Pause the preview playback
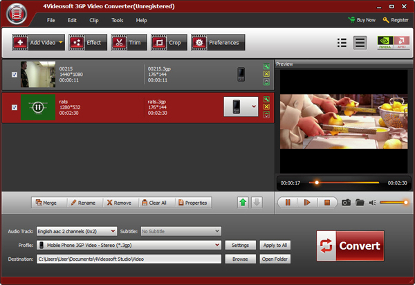The width and height of the screenshot is (415, 285). tap(288, 203)
